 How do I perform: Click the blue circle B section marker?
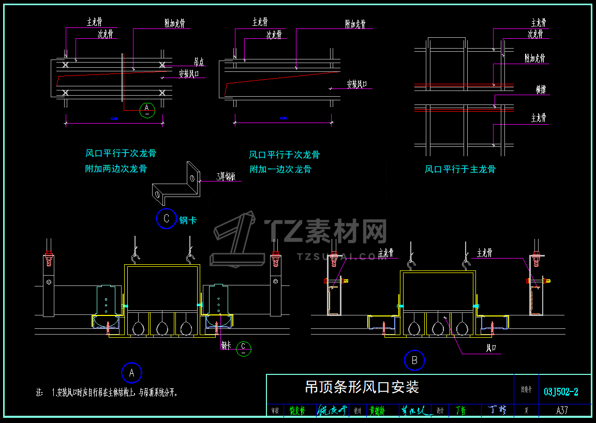tap(415, 360)
